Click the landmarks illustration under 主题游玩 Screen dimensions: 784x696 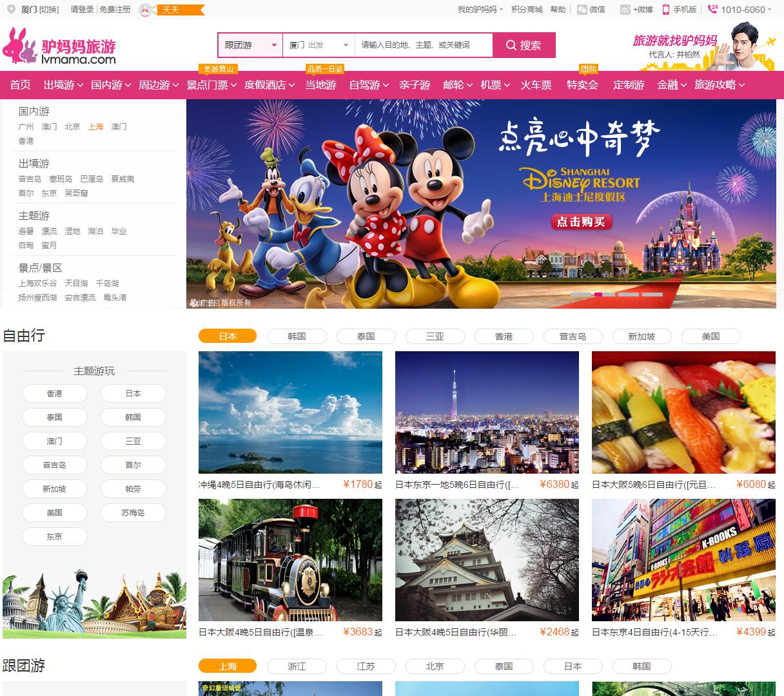tap(94, 603)
